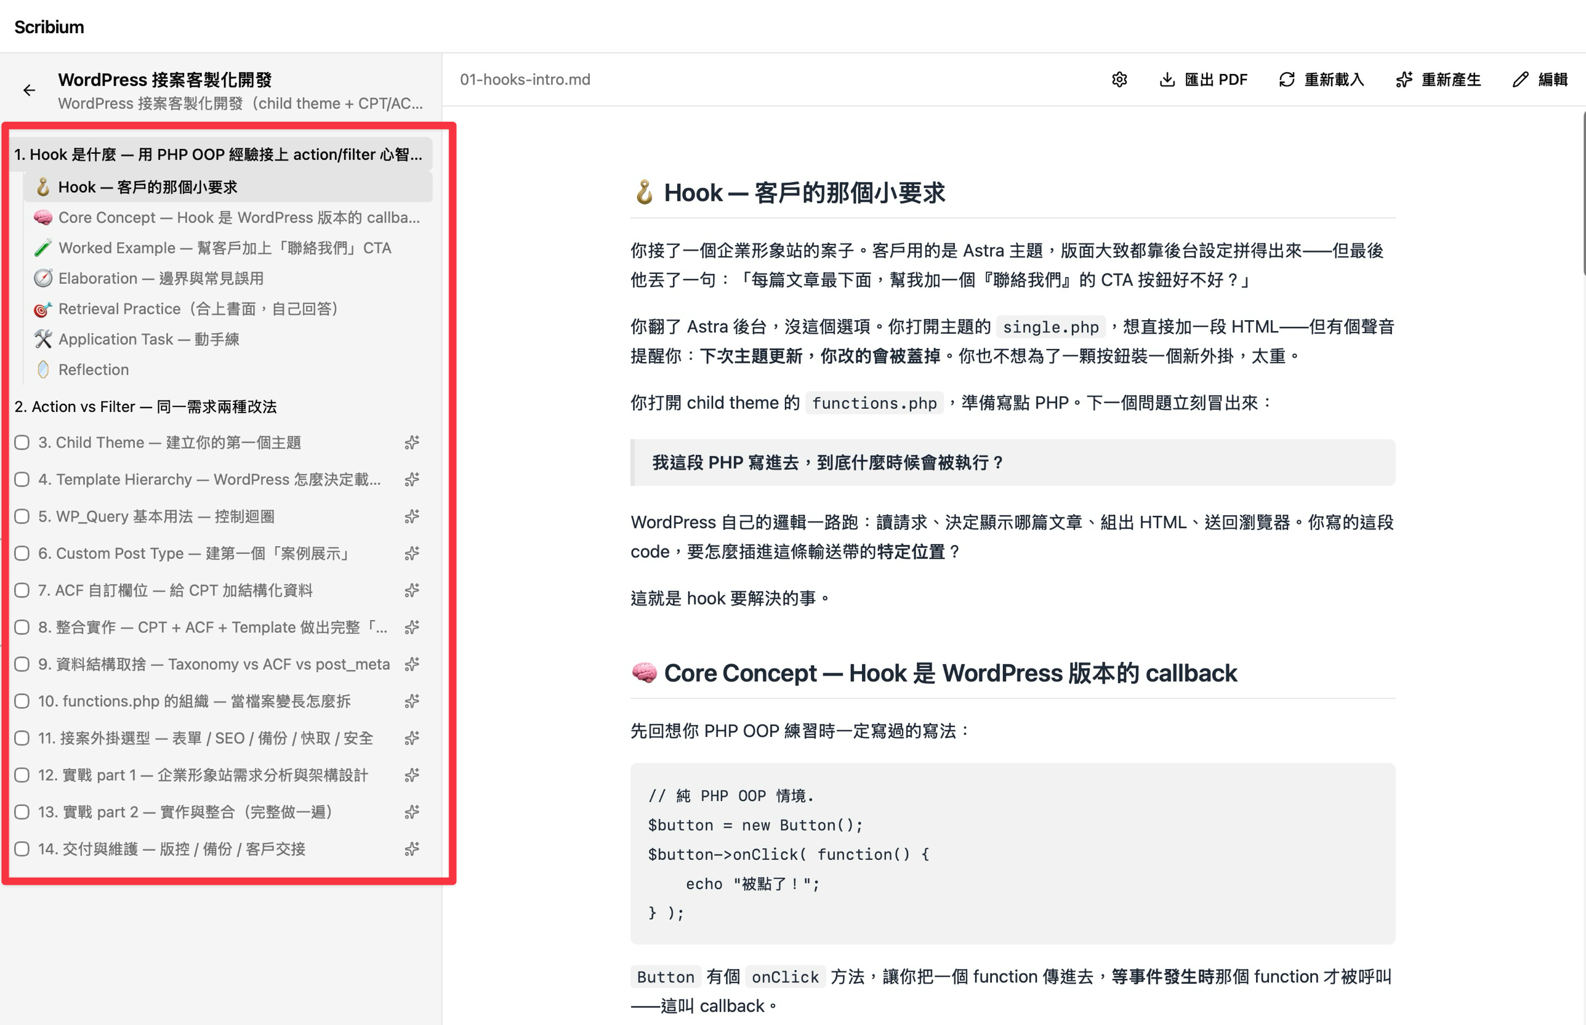Click the sparkle icon for 10. functions.php 的組織
Image resolution: width=1586 pixels, height=1025 pixels.
tap(412, 701)
